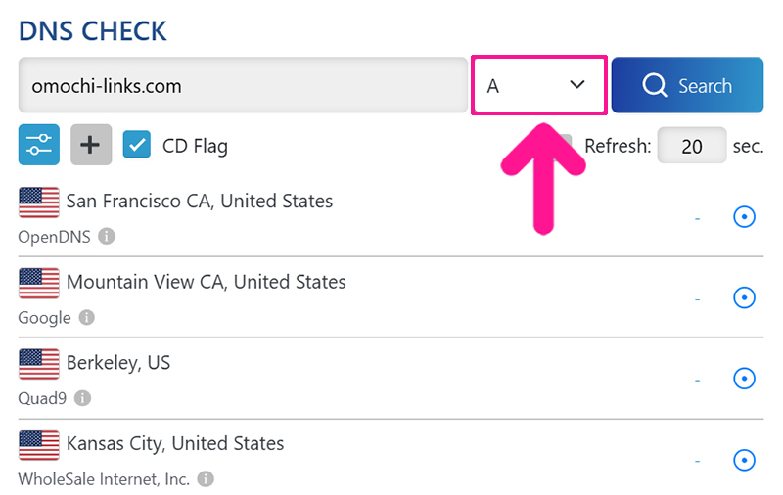Image resolution: width=783 pixels, height=495 pixels.
Task: Click the target icon for Berkeley row
Action: [x=744, y=379]
